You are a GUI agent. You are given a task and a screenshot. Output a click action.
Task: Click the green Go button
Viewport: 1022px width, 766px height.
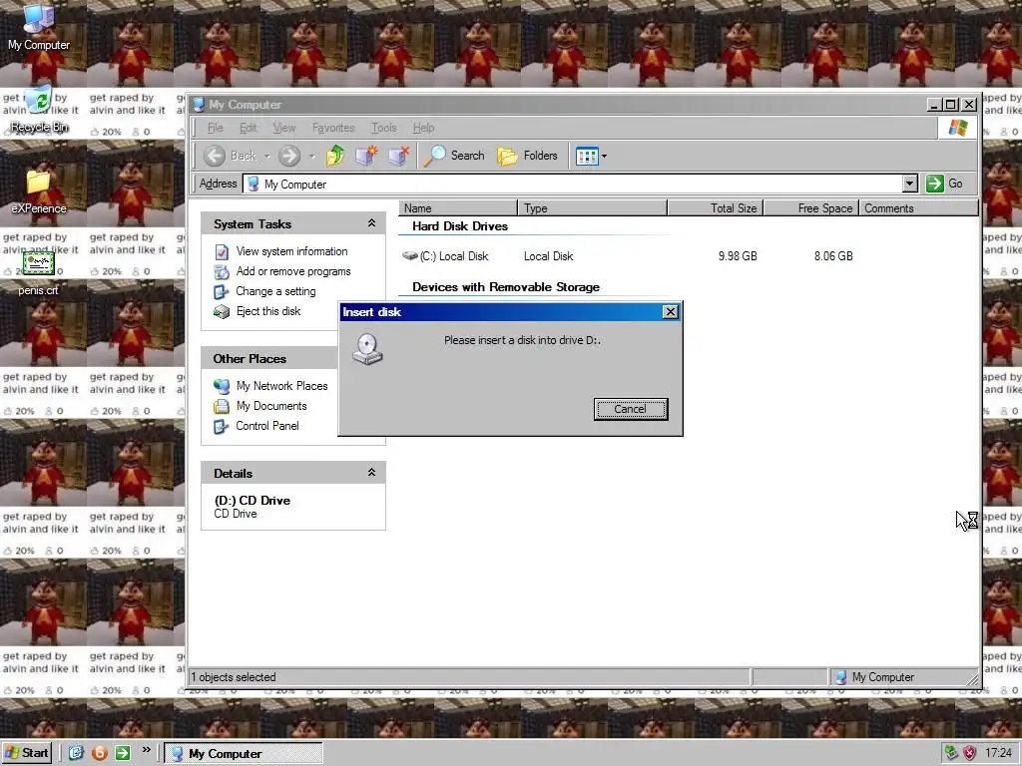pos(945,184)
